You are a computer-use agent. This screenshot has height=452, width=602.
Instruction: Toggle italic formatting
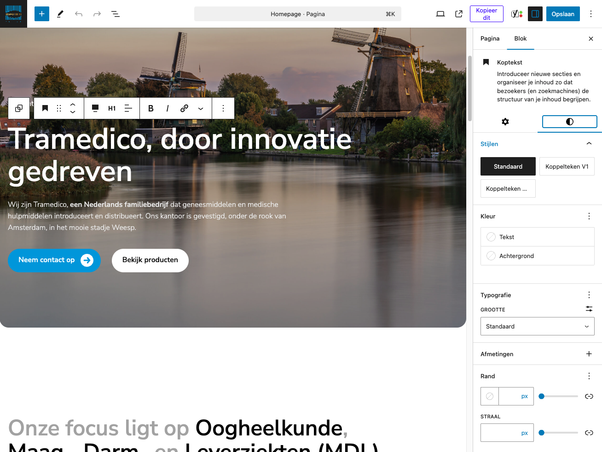(168, 108)
